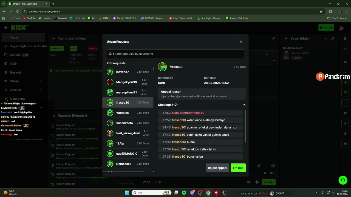Select supERMAN010 request row
Screen dimensions: 351x197
point(128,153)
